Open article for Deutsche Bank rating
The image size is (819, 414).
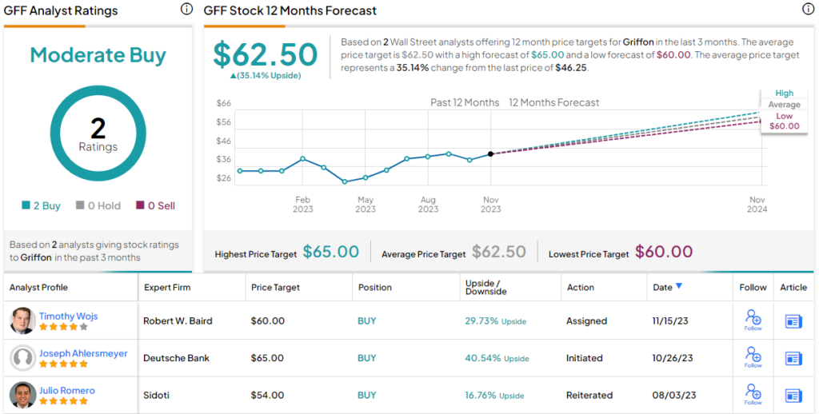[793, 358]
